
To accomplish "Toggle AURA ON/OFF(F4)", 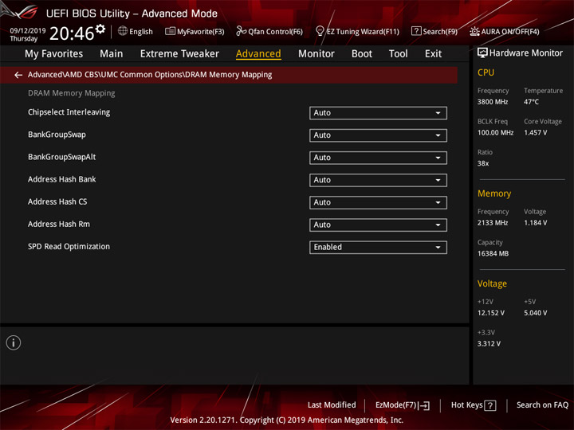I will point(505,31).
